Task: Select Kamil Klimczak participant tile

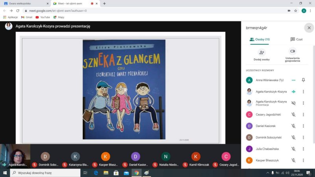Action: (196, 156)
